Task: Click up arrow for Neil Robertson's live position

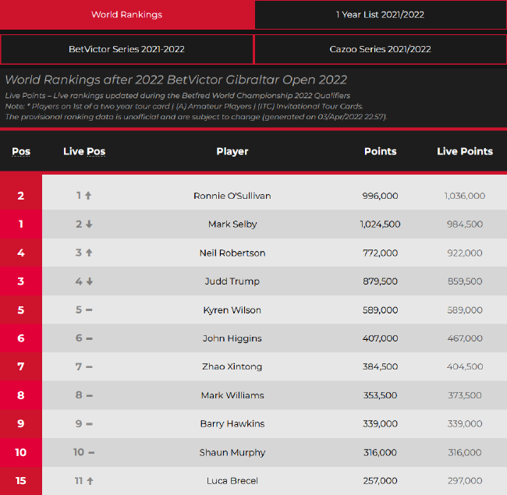Action: [88, 253]
